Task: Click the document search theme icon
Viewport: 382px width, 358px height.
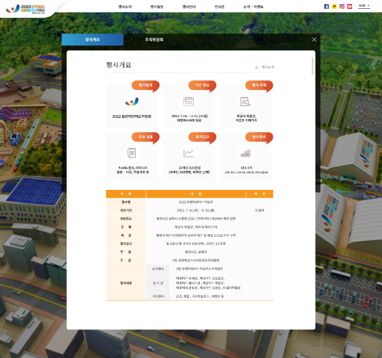Action: tap(245, 101)
